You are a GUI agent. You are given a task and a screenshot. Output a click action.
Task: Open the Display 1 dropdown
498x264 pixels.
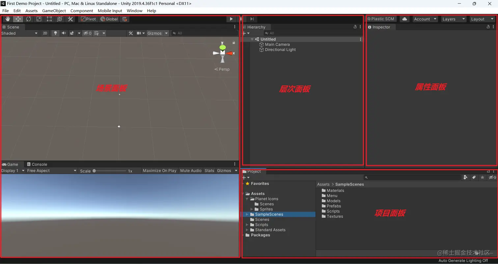[13, 171]
